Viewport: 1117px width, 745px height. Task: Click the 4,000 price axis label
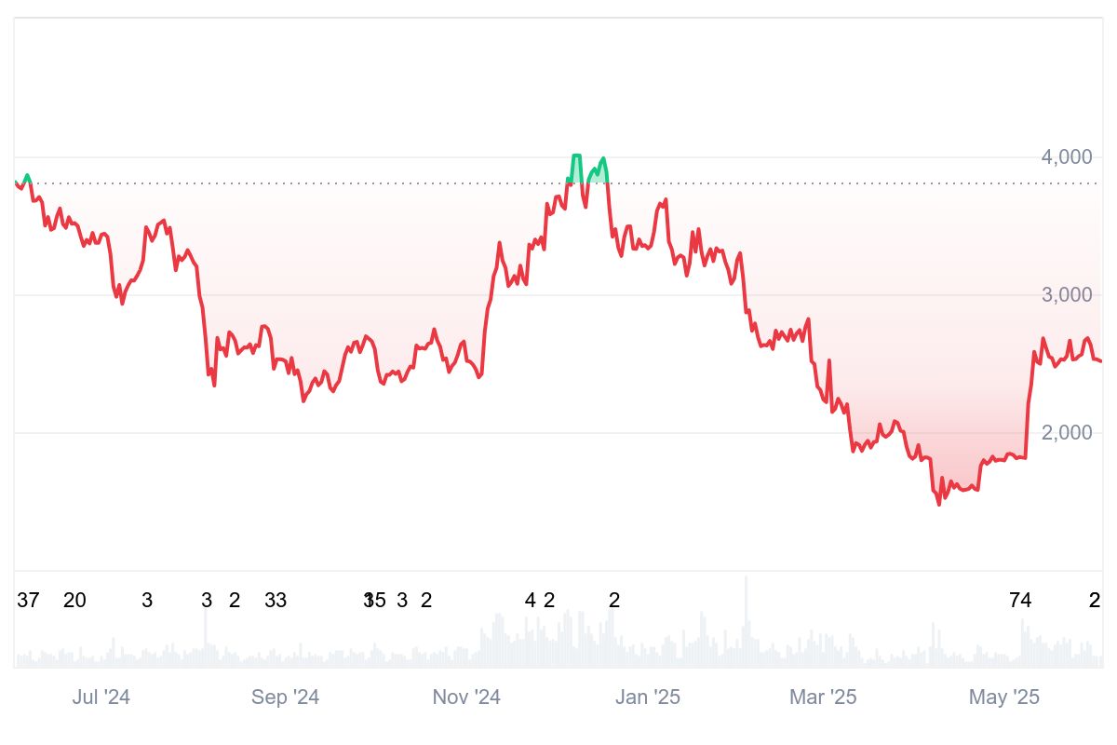pyautogui.click(x=1067, y=157)
